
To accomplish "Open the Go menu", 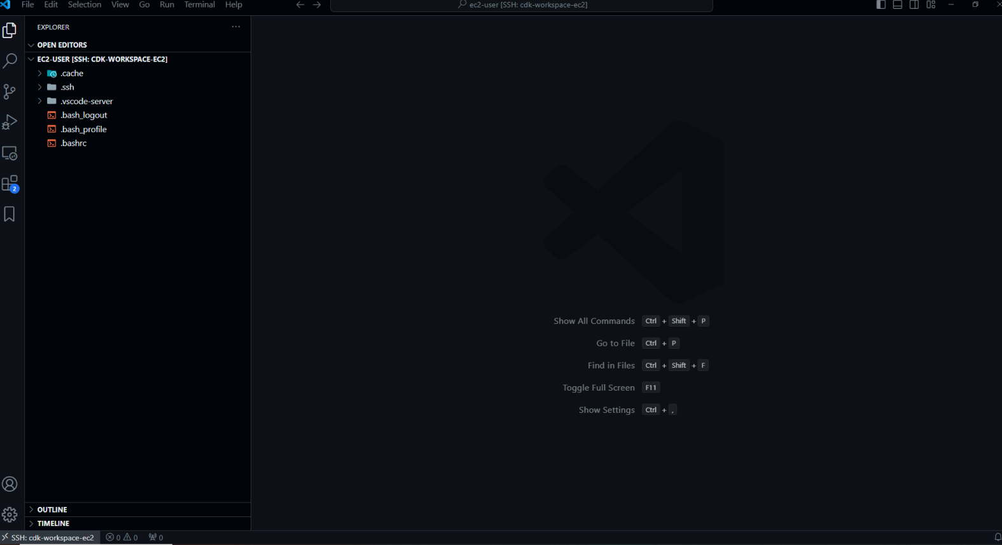I will point(144,4).
